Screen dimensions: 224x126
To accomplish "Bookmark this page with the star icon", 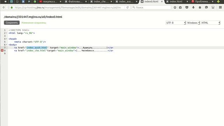I will 175,7.
